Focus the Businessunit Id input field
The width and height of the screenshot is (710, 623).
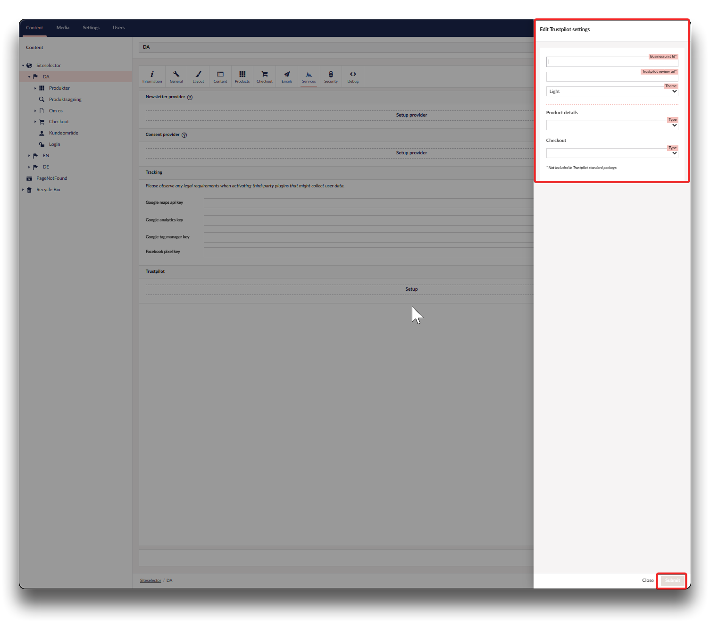pos(612,62)
